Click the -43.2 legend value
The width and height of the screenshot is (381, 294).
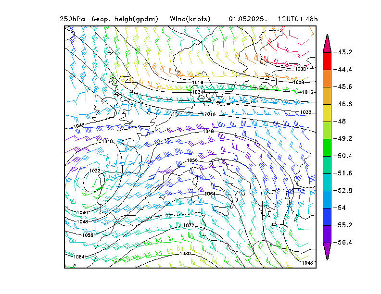343,52
